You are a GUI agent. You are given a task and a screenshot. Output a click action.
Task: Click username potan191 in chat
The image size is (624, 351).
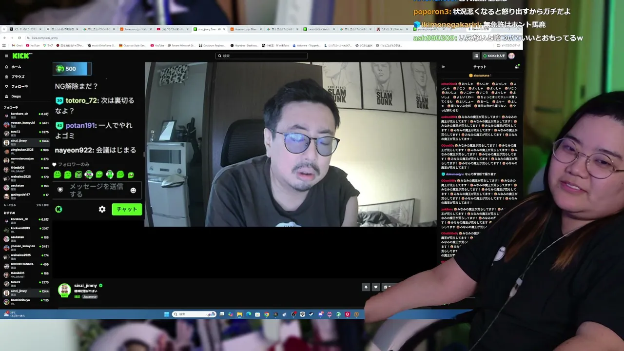(80, 125)
